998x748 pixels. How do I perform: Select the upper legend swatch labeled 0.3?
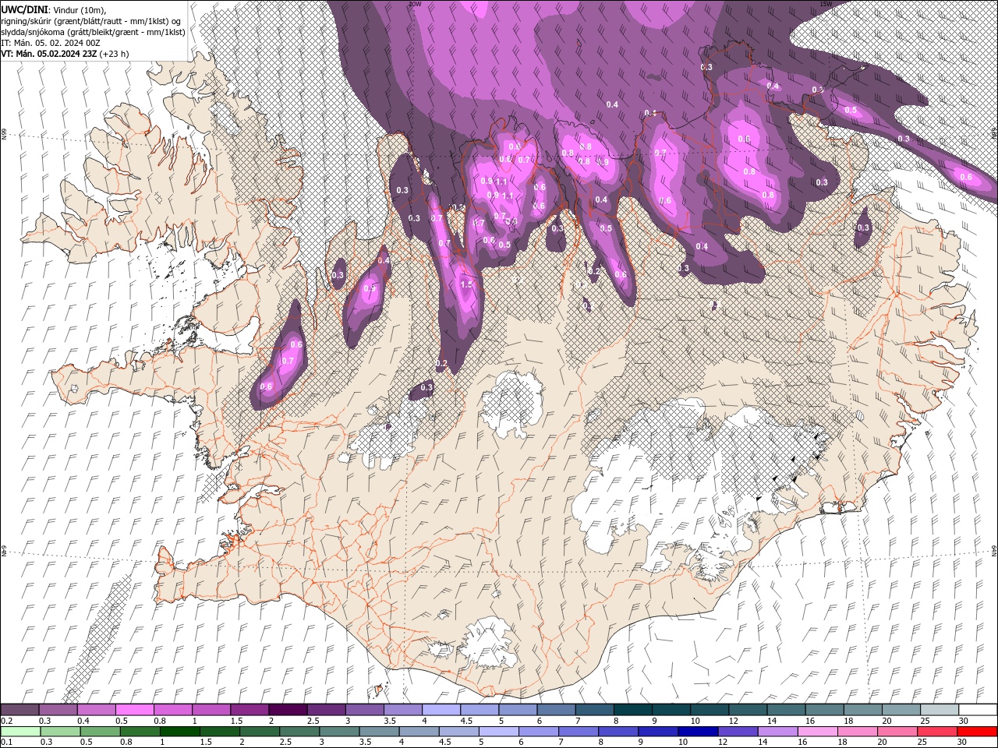[58, 710]
